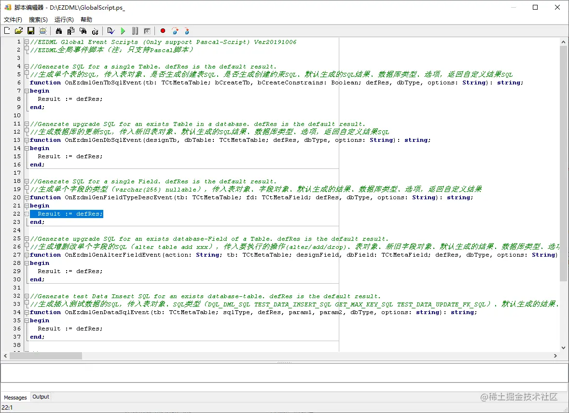Screen dimensions: 569x413
Task: Click the vertical scrollbar down arrow
Action: (x=563, y=348)
